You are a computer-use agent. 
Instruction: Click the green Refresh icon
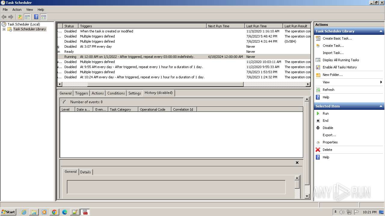pos(318,90)
